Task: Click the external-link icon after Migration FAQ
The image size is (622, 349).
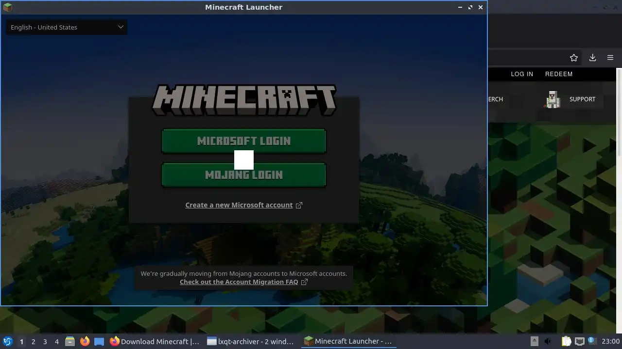Action: click(x=304, y=282)
